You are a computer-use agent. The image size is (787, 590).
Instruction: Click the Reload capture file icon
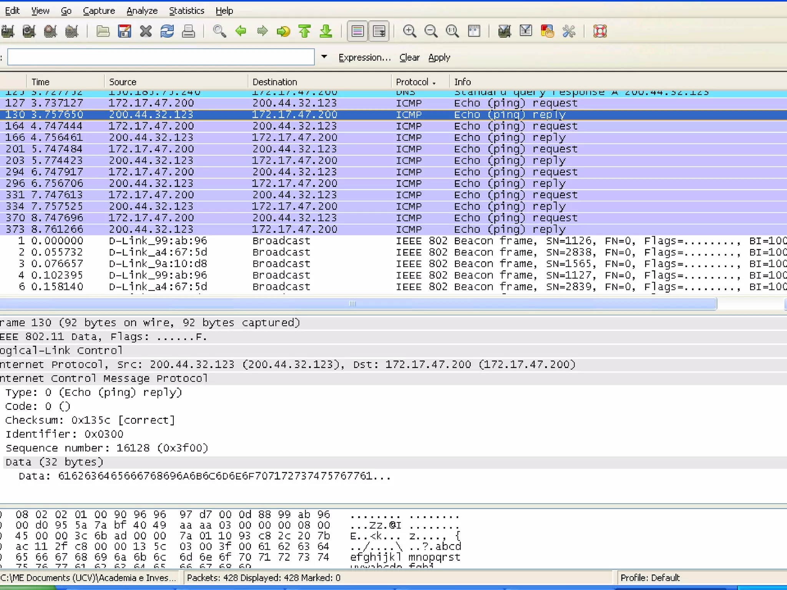click(167, 31)
